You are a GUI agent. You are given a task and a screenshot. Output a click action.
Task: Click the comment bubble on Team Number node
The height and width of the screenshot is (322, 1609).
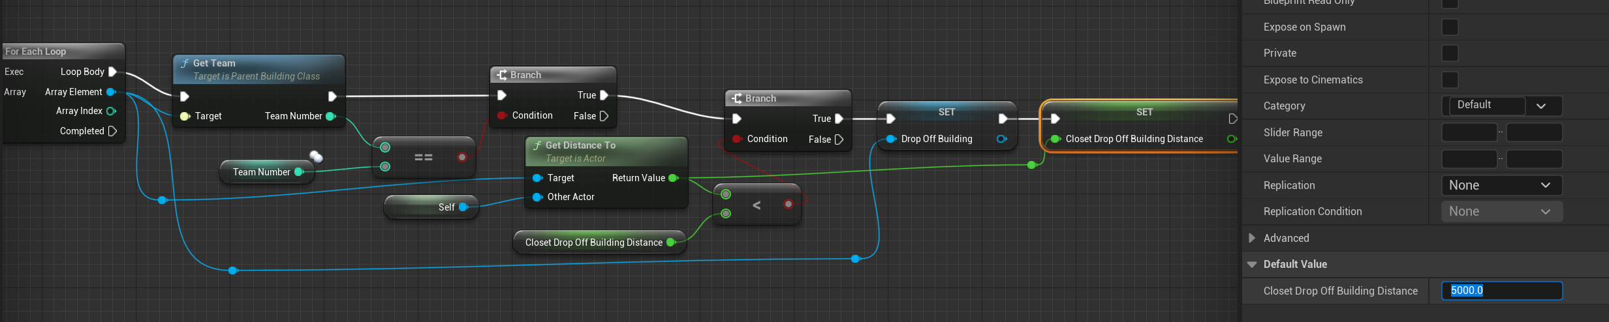pos(316,156)
